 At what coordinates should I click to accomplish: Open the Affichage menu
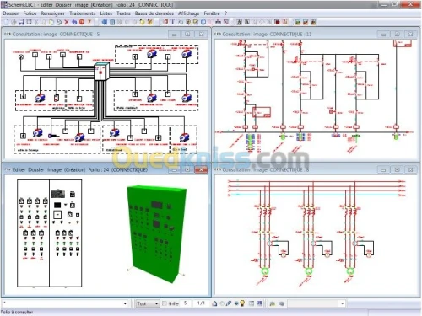click(188, 13)
